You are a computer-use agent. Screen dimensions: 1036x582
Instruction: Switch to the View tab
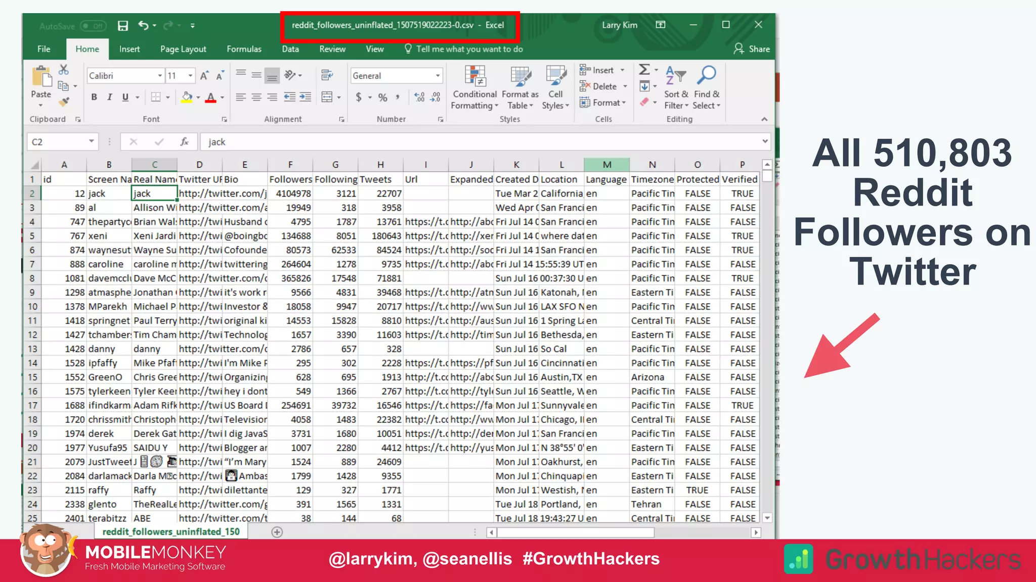(375, 49)
